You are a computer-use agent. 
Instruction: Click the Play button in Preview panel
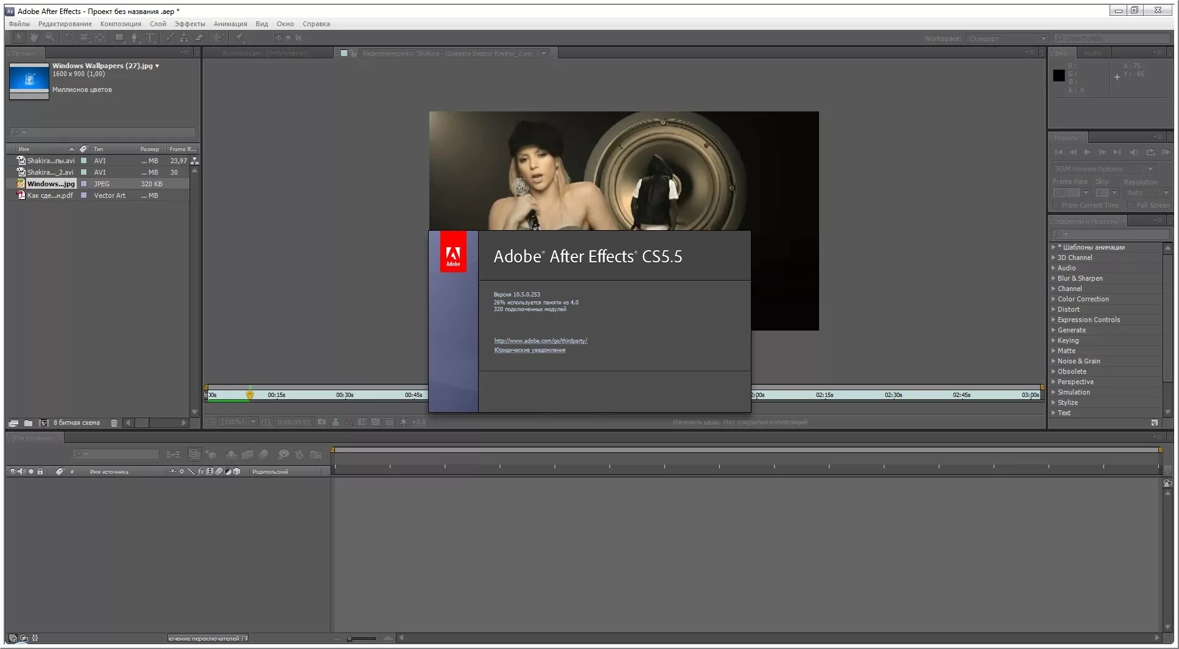[x=1088, y=152]
